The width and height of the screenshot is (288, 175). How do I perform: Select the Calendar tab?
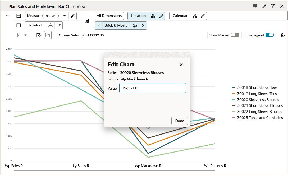tap(180, 16)
